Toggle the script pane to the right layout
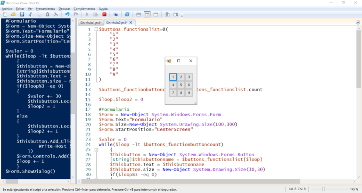This screenshot has height=193, width=362. 147,14
